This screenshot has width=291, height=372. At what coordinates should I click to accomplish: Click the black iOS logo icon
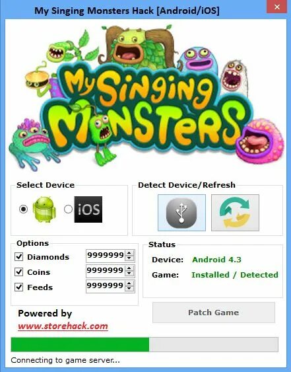88,209
